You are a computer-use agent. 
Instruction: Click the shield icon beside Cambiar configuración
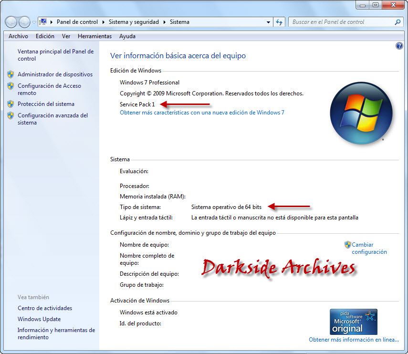coord(347,245)
